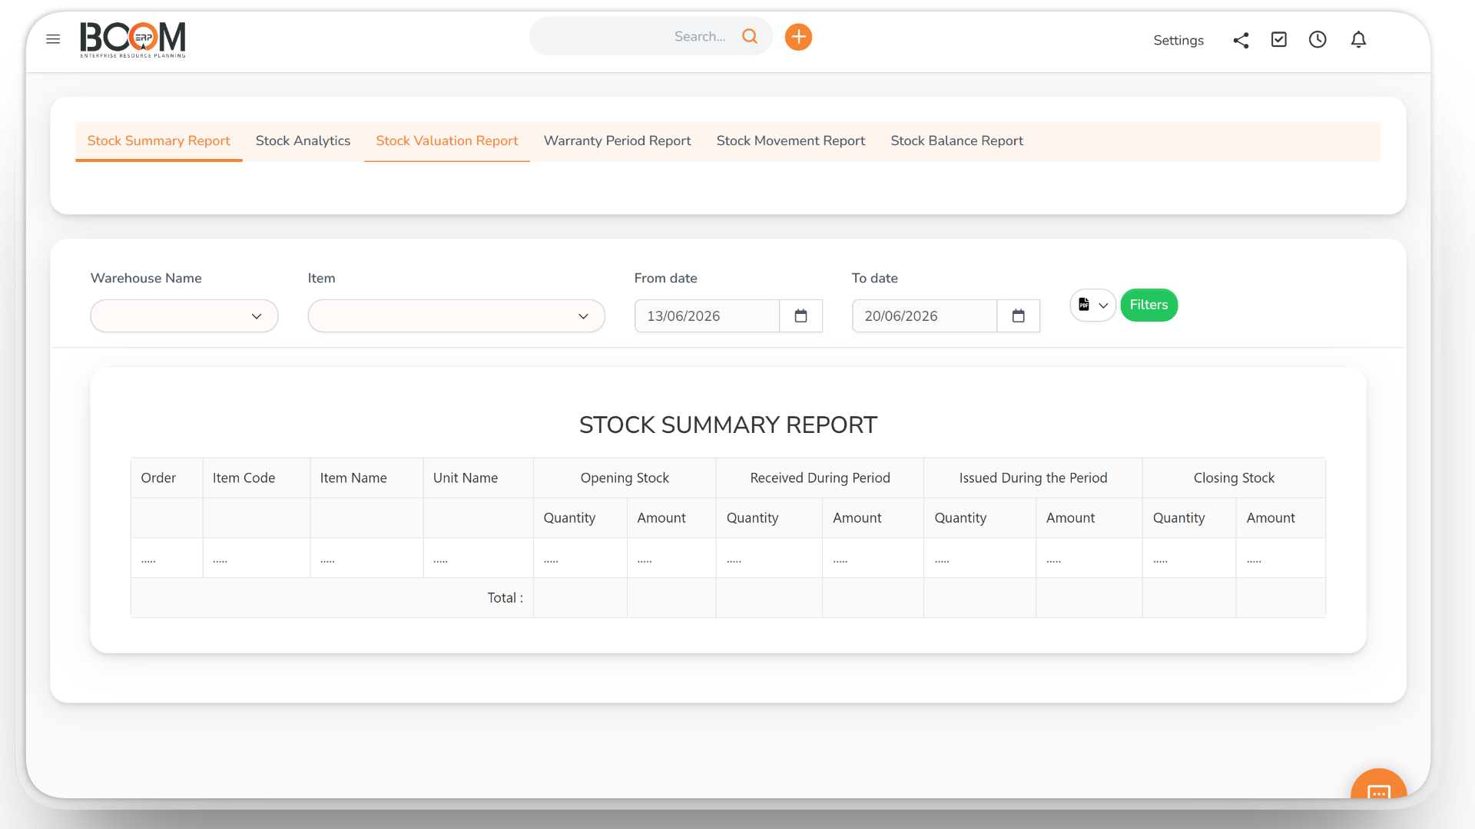The height and width of the screenshot is (829, 1475).
Task: Open the clock history icon
Action: point(1318,39)
